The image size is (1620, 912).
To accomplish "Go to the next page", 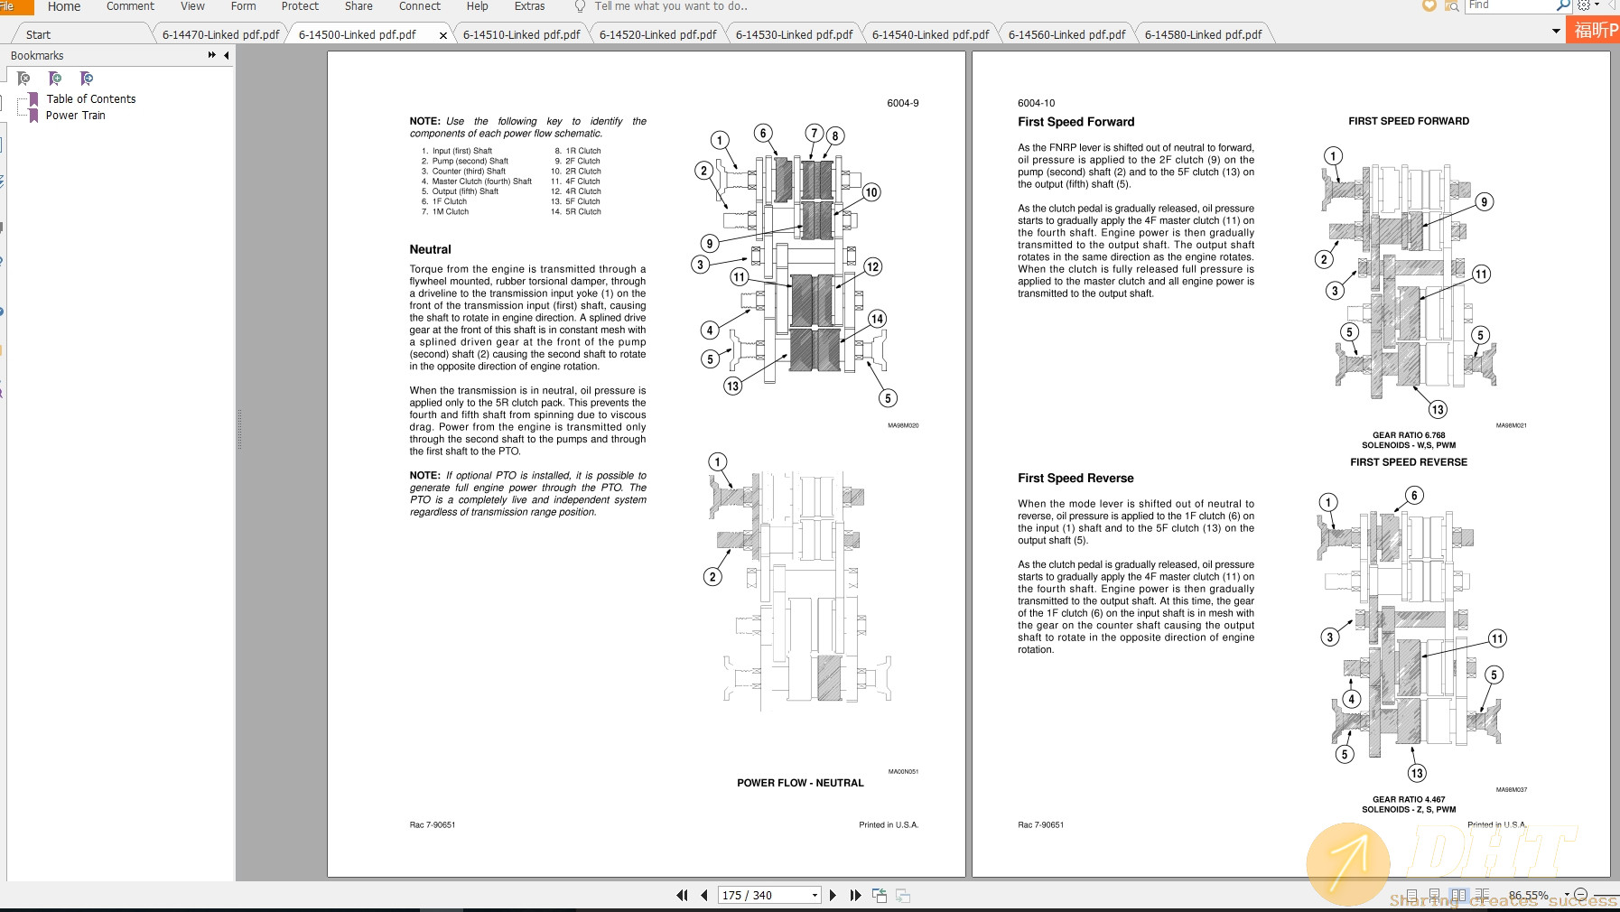I will tap(833, 894).
